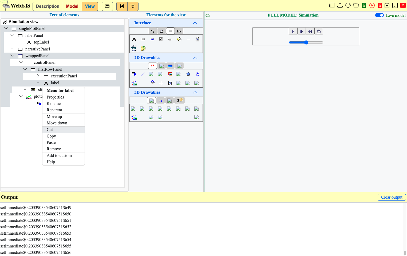Screen dimensions: 407x256
Task: Choose Remove from the label menu
Action: (x=64, y=149)
